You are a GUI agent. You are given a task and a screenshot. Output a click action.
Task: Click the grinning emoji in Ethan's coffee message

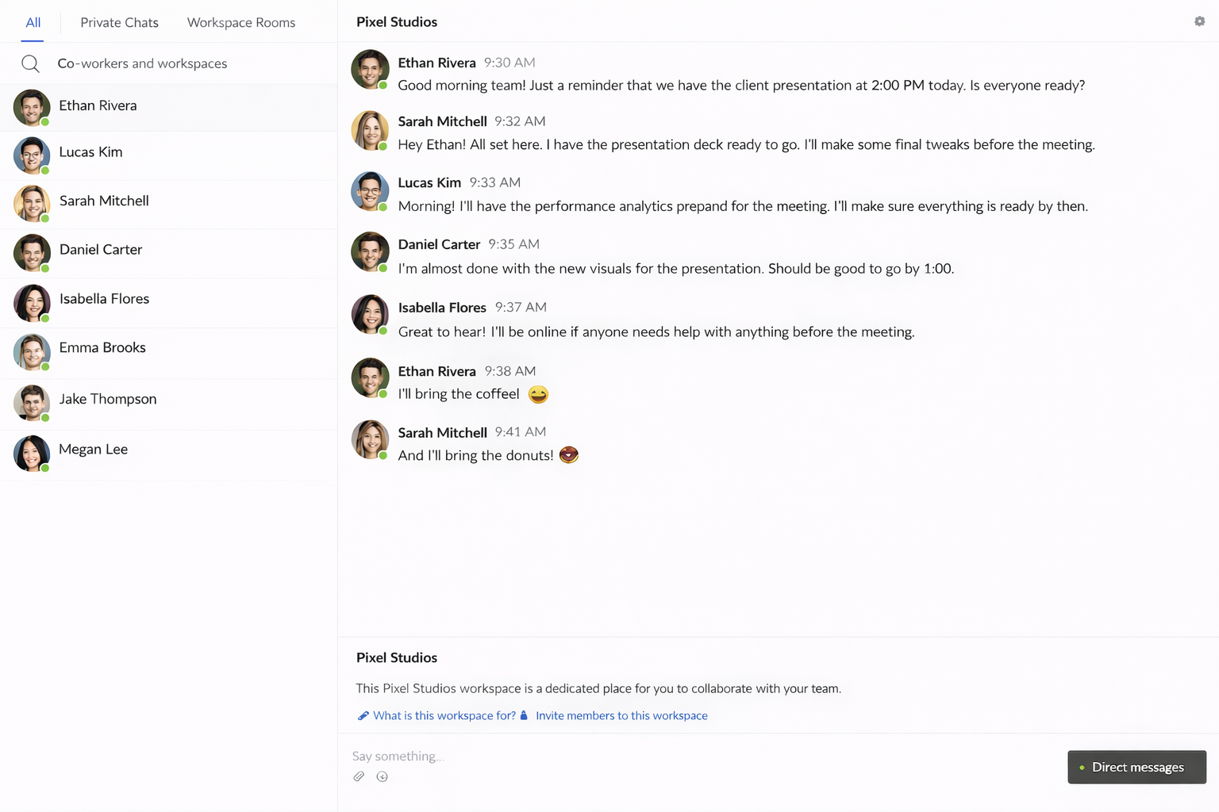(538, 394)
